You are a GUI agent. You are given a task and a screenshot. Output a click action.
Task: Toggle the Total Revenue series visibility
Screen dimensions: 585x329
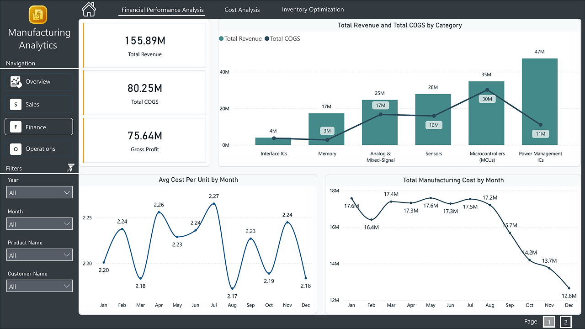[x=240, y=39]
